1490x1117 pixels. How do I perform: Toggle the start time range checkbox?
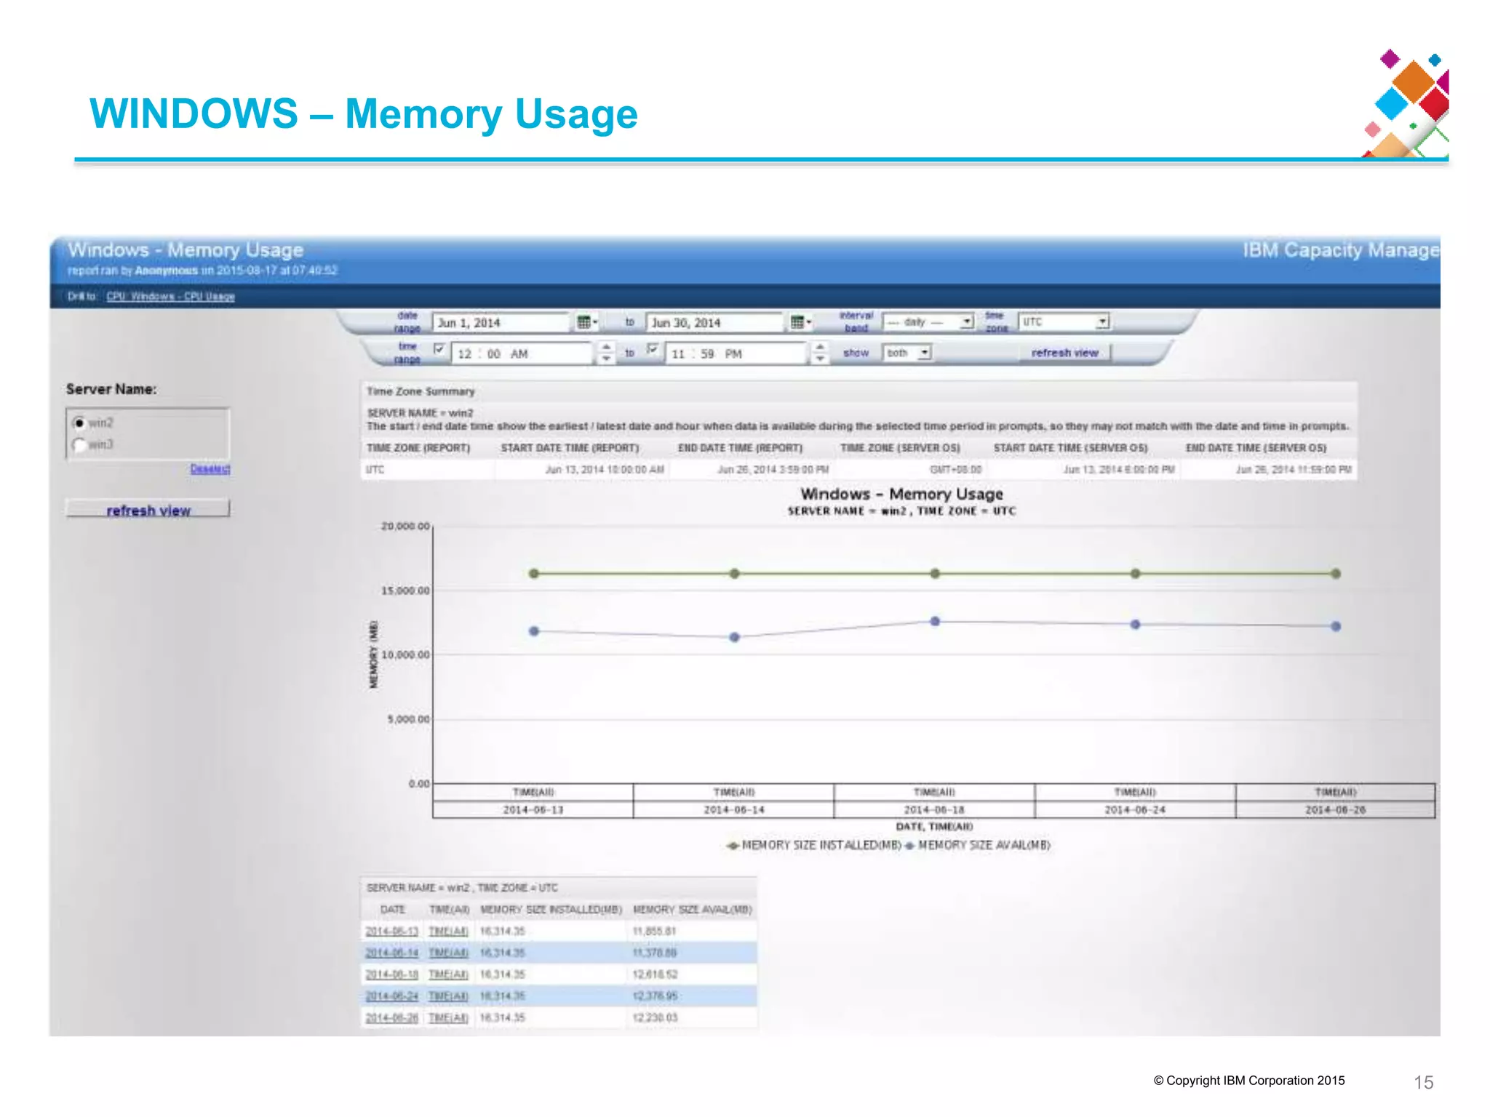coord(439,349)
